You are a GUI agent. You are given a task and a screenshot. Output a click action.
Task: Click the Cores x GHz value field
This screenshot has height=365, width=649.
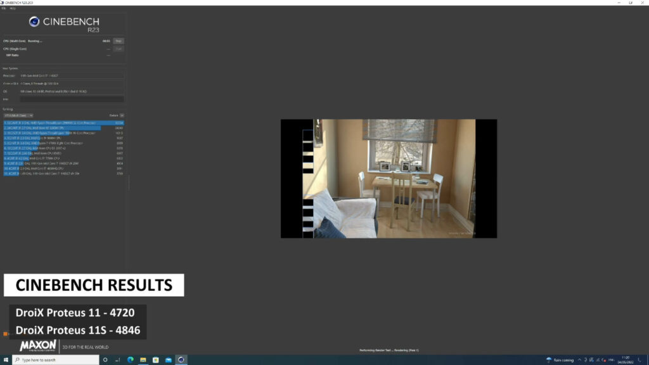[72, 84]
